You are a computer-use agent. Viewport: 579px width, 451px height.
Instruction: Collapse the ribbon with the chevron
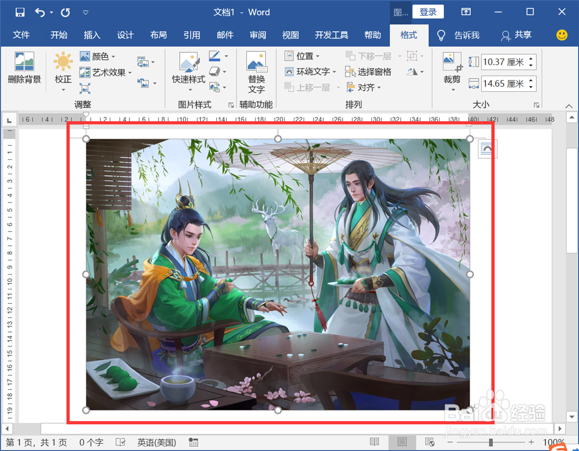[x=568, y=107]
